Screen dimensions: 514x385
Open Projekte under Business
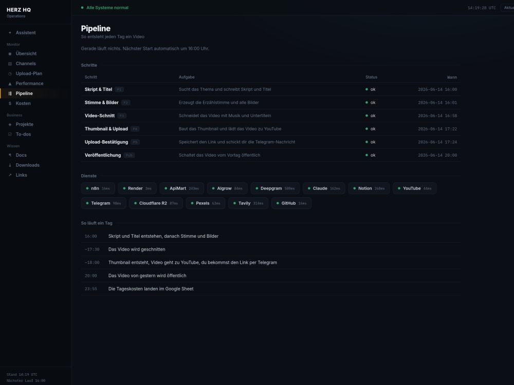[35, 124]
